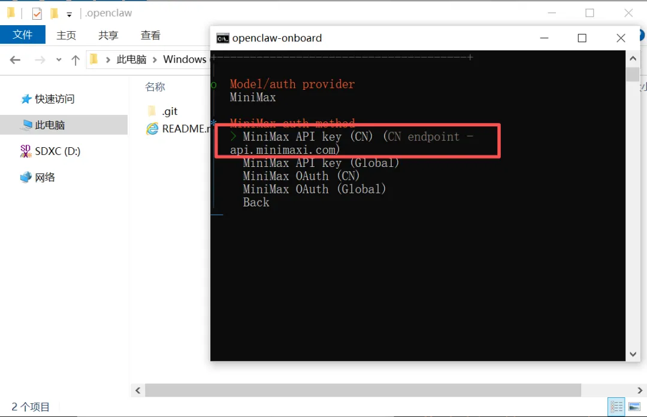The width and height of the screenshot is (647, 417).
Task: Expand chevron between 此电脑 and Windows
Action: (155, 60)
